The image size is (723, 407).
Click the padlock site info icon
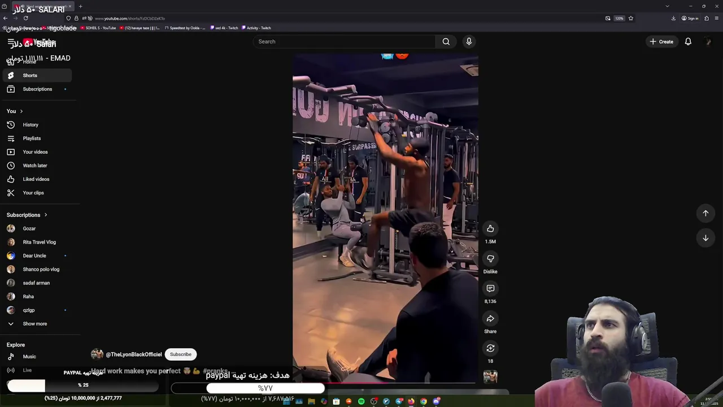[76, 18]
